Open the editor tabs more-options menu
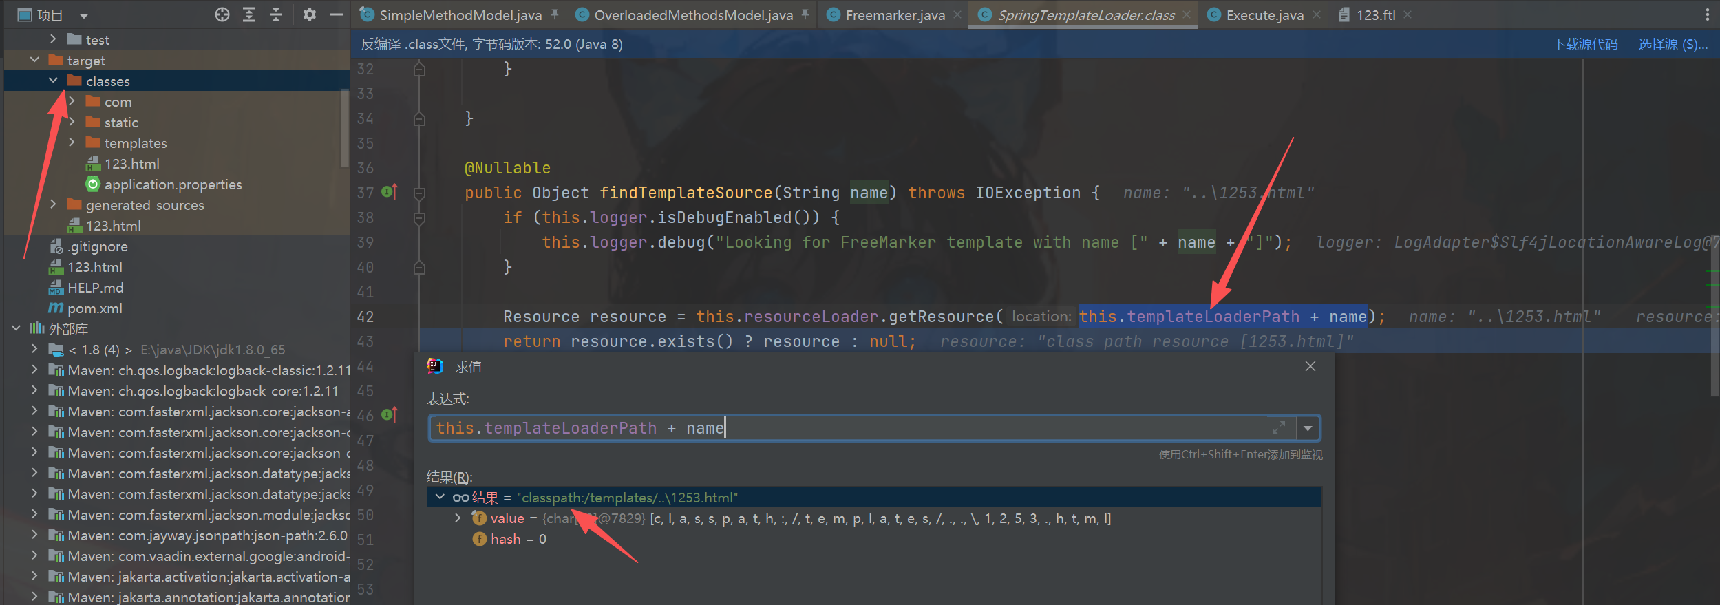 tap(1707, 14)
